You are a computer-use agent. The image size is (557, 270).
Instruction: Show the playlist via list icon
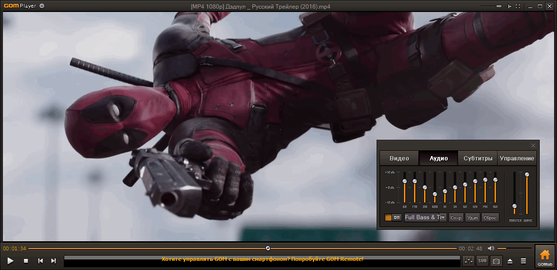pyautogui.click(x=523, y=261)
